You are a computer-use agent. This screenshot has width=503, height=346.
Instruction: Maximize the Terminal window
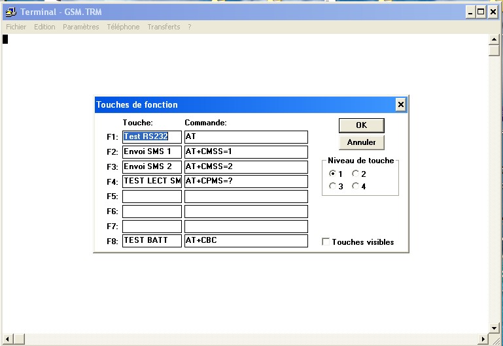point(481,12)
